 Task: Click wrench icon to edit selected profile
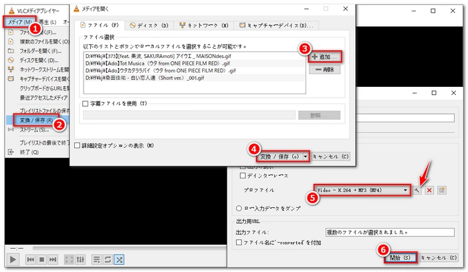point(418,190)
